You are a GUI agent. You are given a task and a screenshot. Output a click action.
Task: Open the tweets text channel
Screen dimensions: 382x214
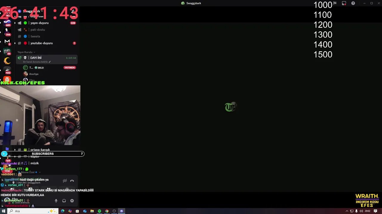click(46, 36)
